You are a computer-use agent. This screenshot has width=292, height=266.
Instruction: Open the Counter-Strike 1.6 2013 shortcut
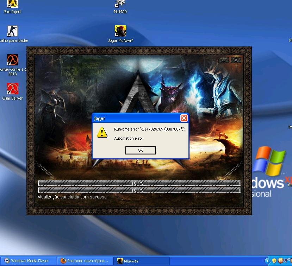click(x=13, y=60)
